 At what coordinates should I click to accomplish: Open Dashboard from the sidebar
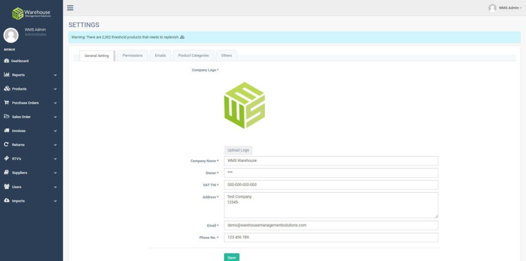point(20,61)
